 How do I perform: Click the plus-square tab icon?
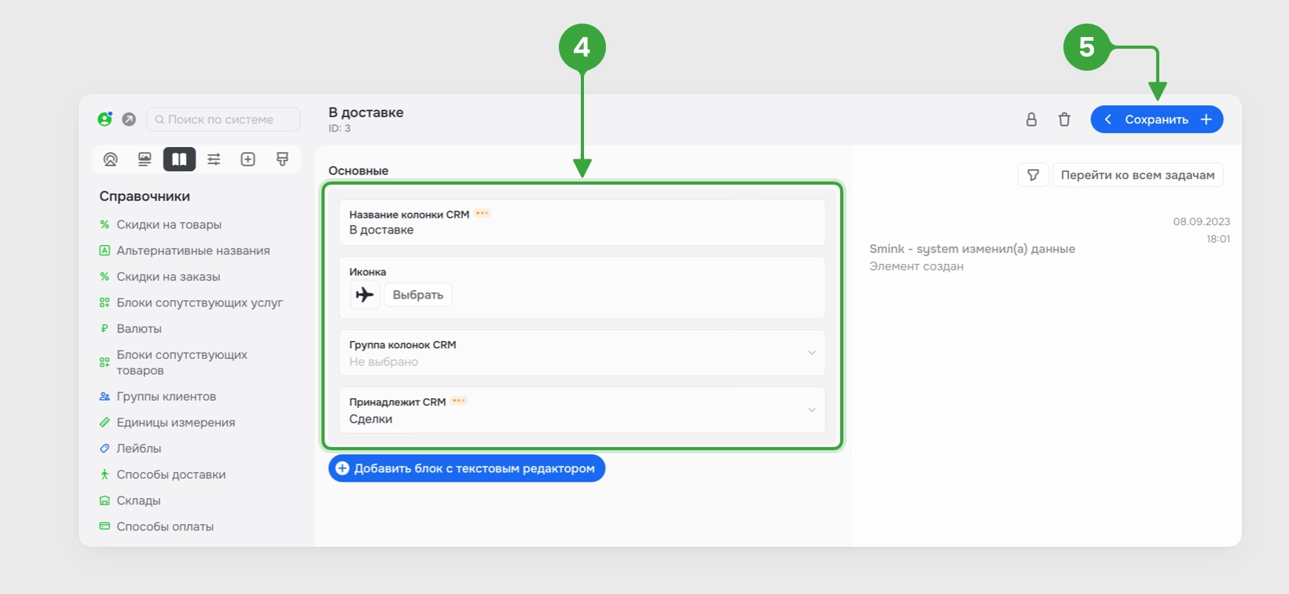248,159
